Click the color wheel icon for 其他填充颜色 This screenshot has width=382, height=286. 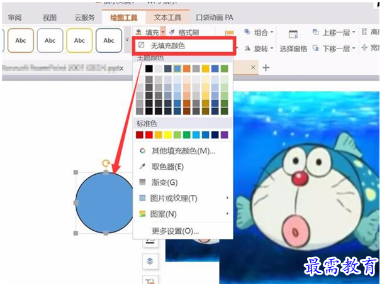[142, 151]
